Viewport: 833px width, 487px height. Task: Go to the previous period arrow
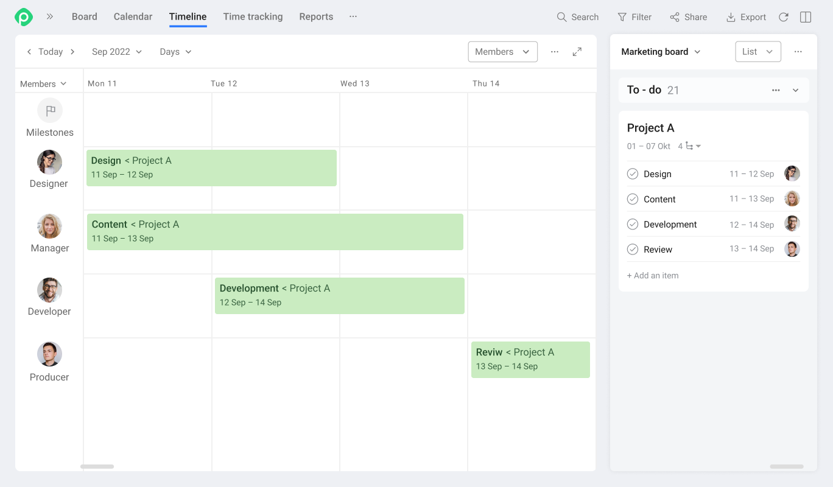point(29,52)
